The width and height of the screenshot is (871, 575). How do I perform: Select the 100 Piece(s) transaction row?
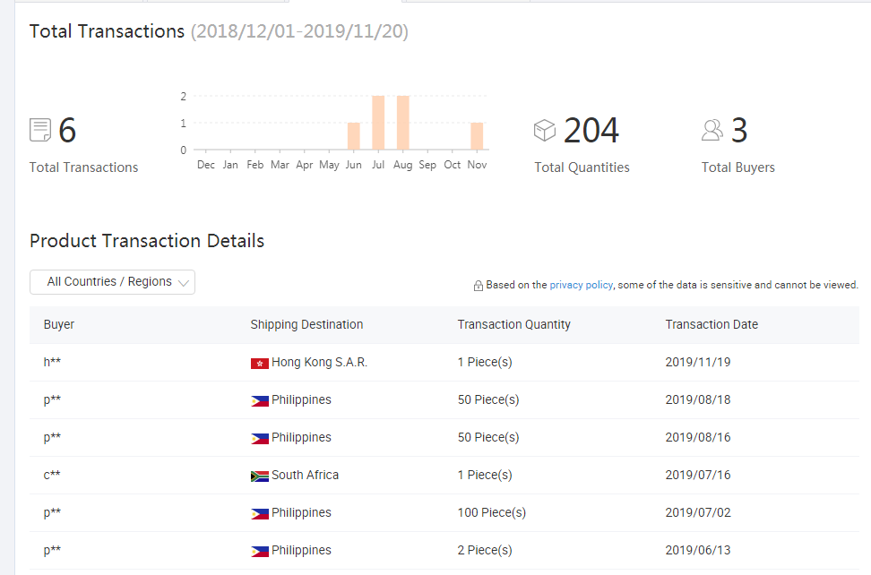coord(492,513)
